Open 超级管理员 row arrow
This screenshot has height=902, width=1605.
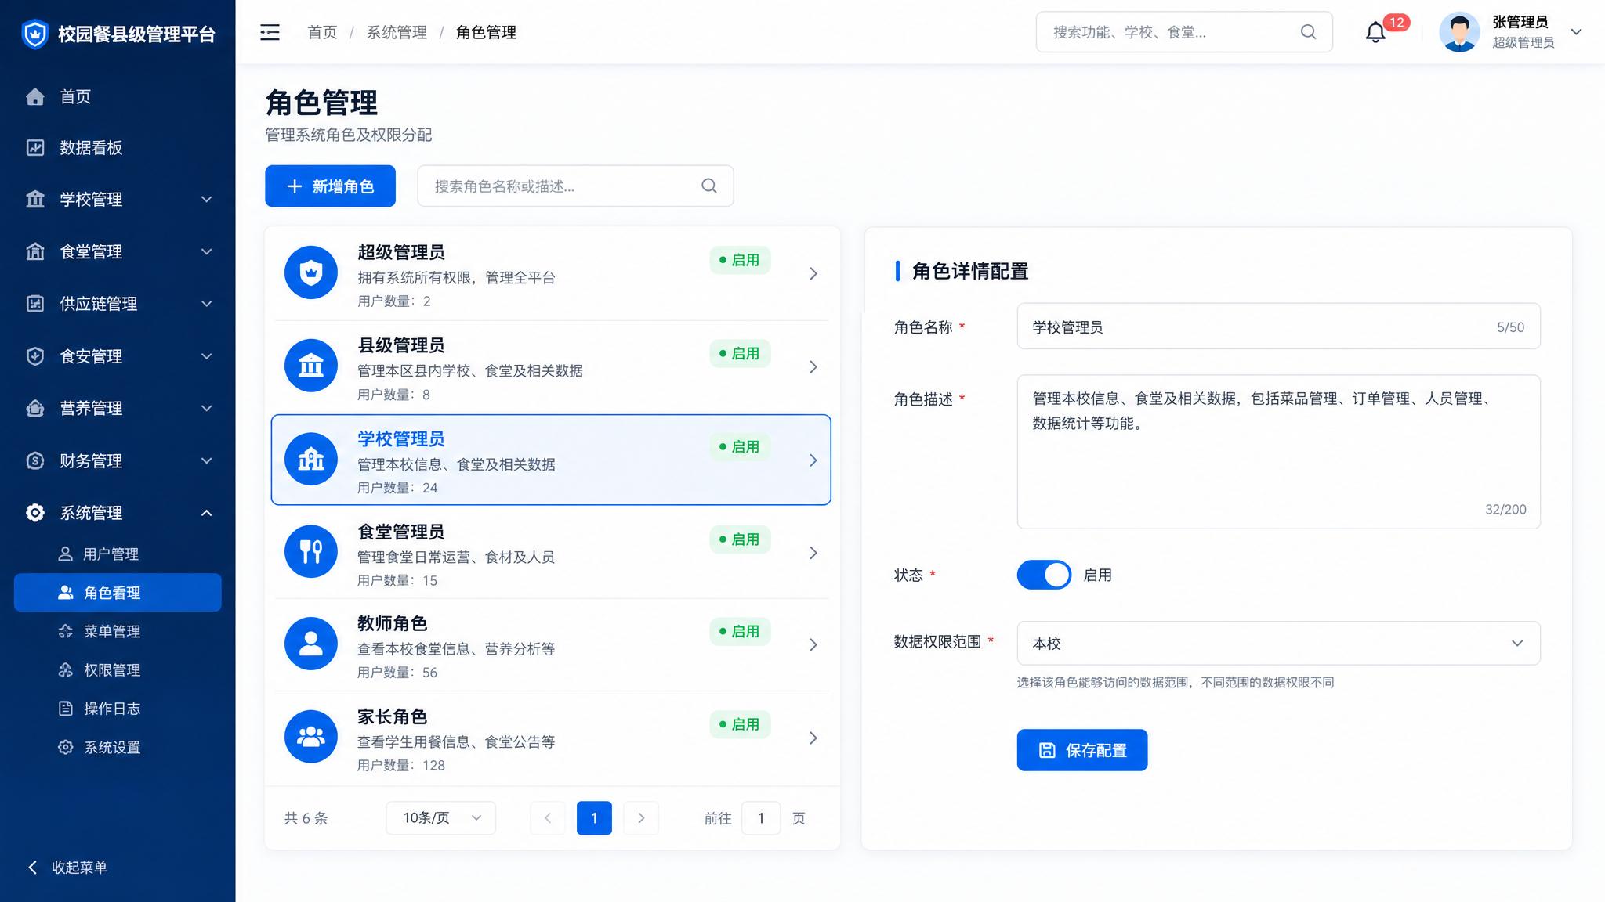[813, 273]
